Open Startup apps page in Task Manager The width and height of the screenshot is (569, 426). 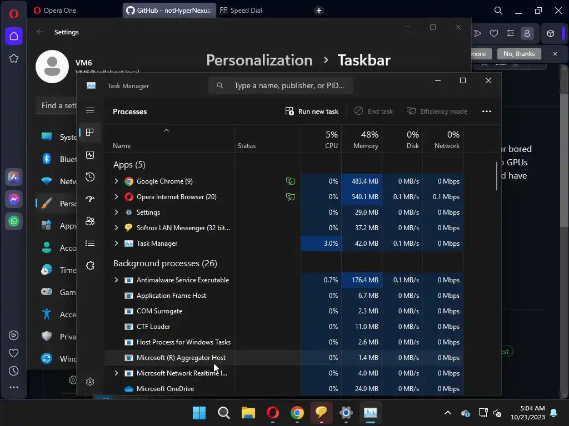click(x=90, y=199)
